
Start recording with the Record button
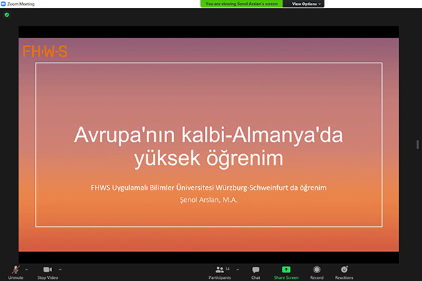317,272
